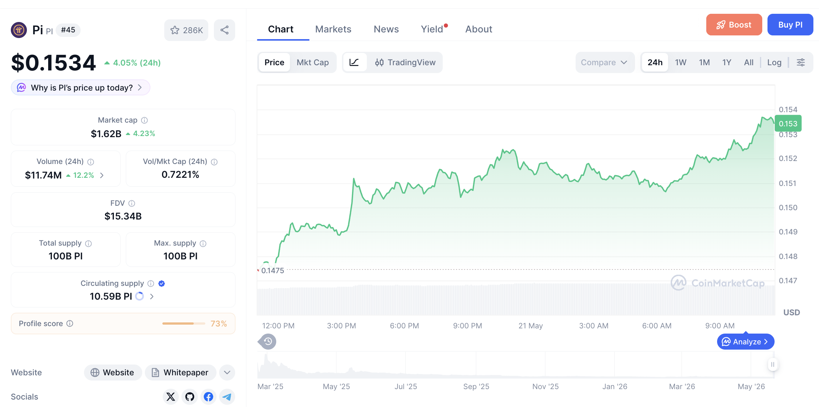Open the GitHub social link
The width and height of the screenshot is (819, 407).
point(190,397)
